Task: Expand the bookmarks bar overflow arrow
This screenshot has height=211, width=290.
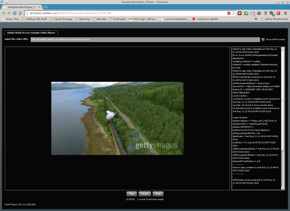Action: pos(256,19)
